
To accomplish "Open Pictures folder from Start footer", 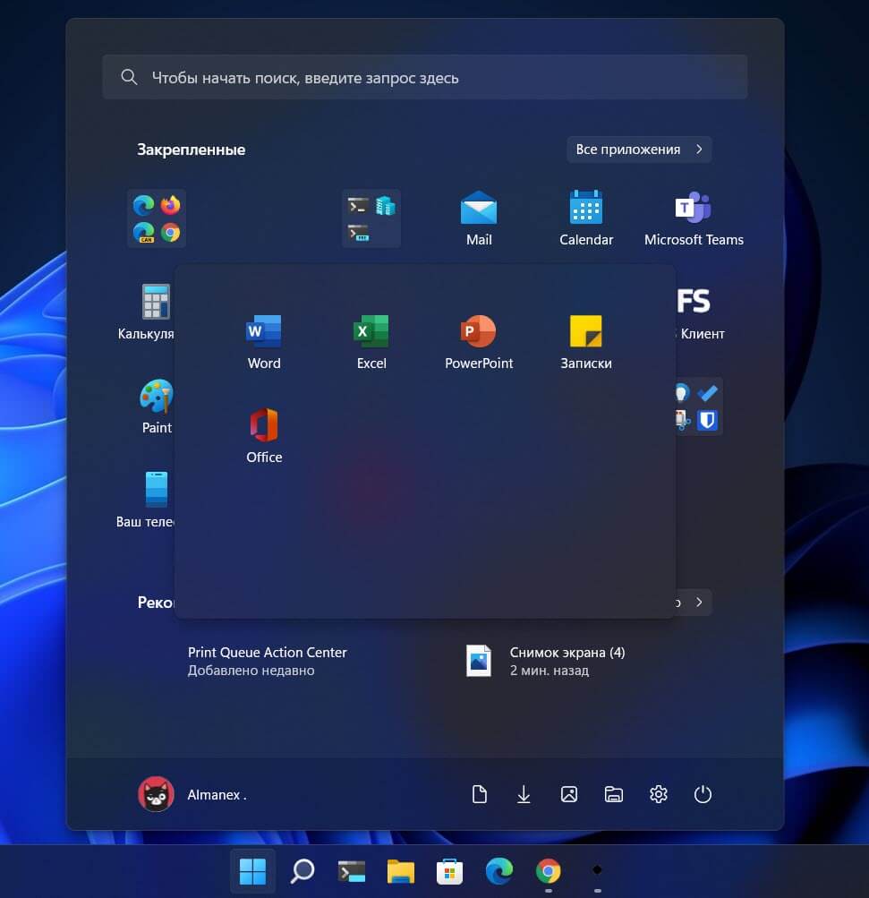I will 568,794.
